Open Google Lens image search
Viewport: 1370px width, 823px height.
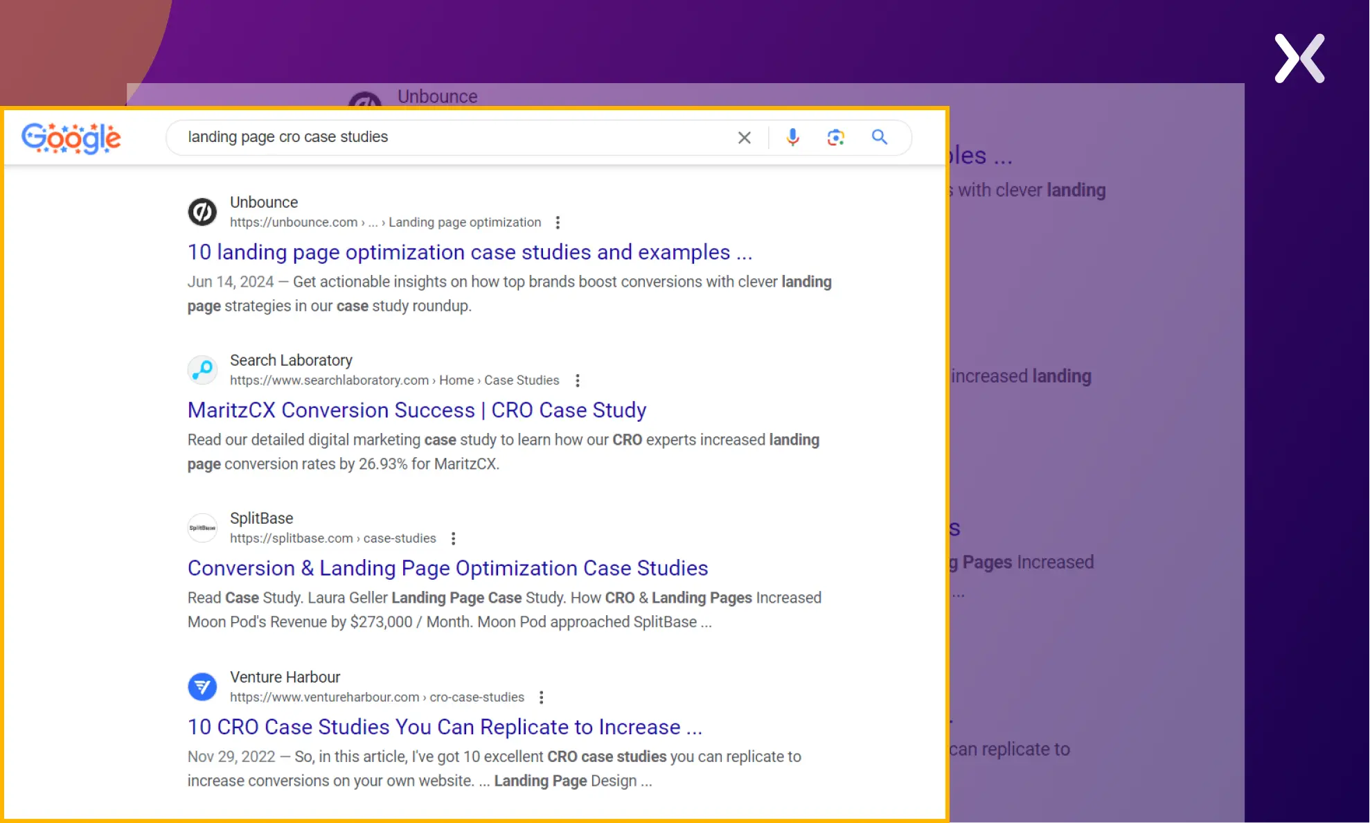pyautogui.click(x=836, y=137)
